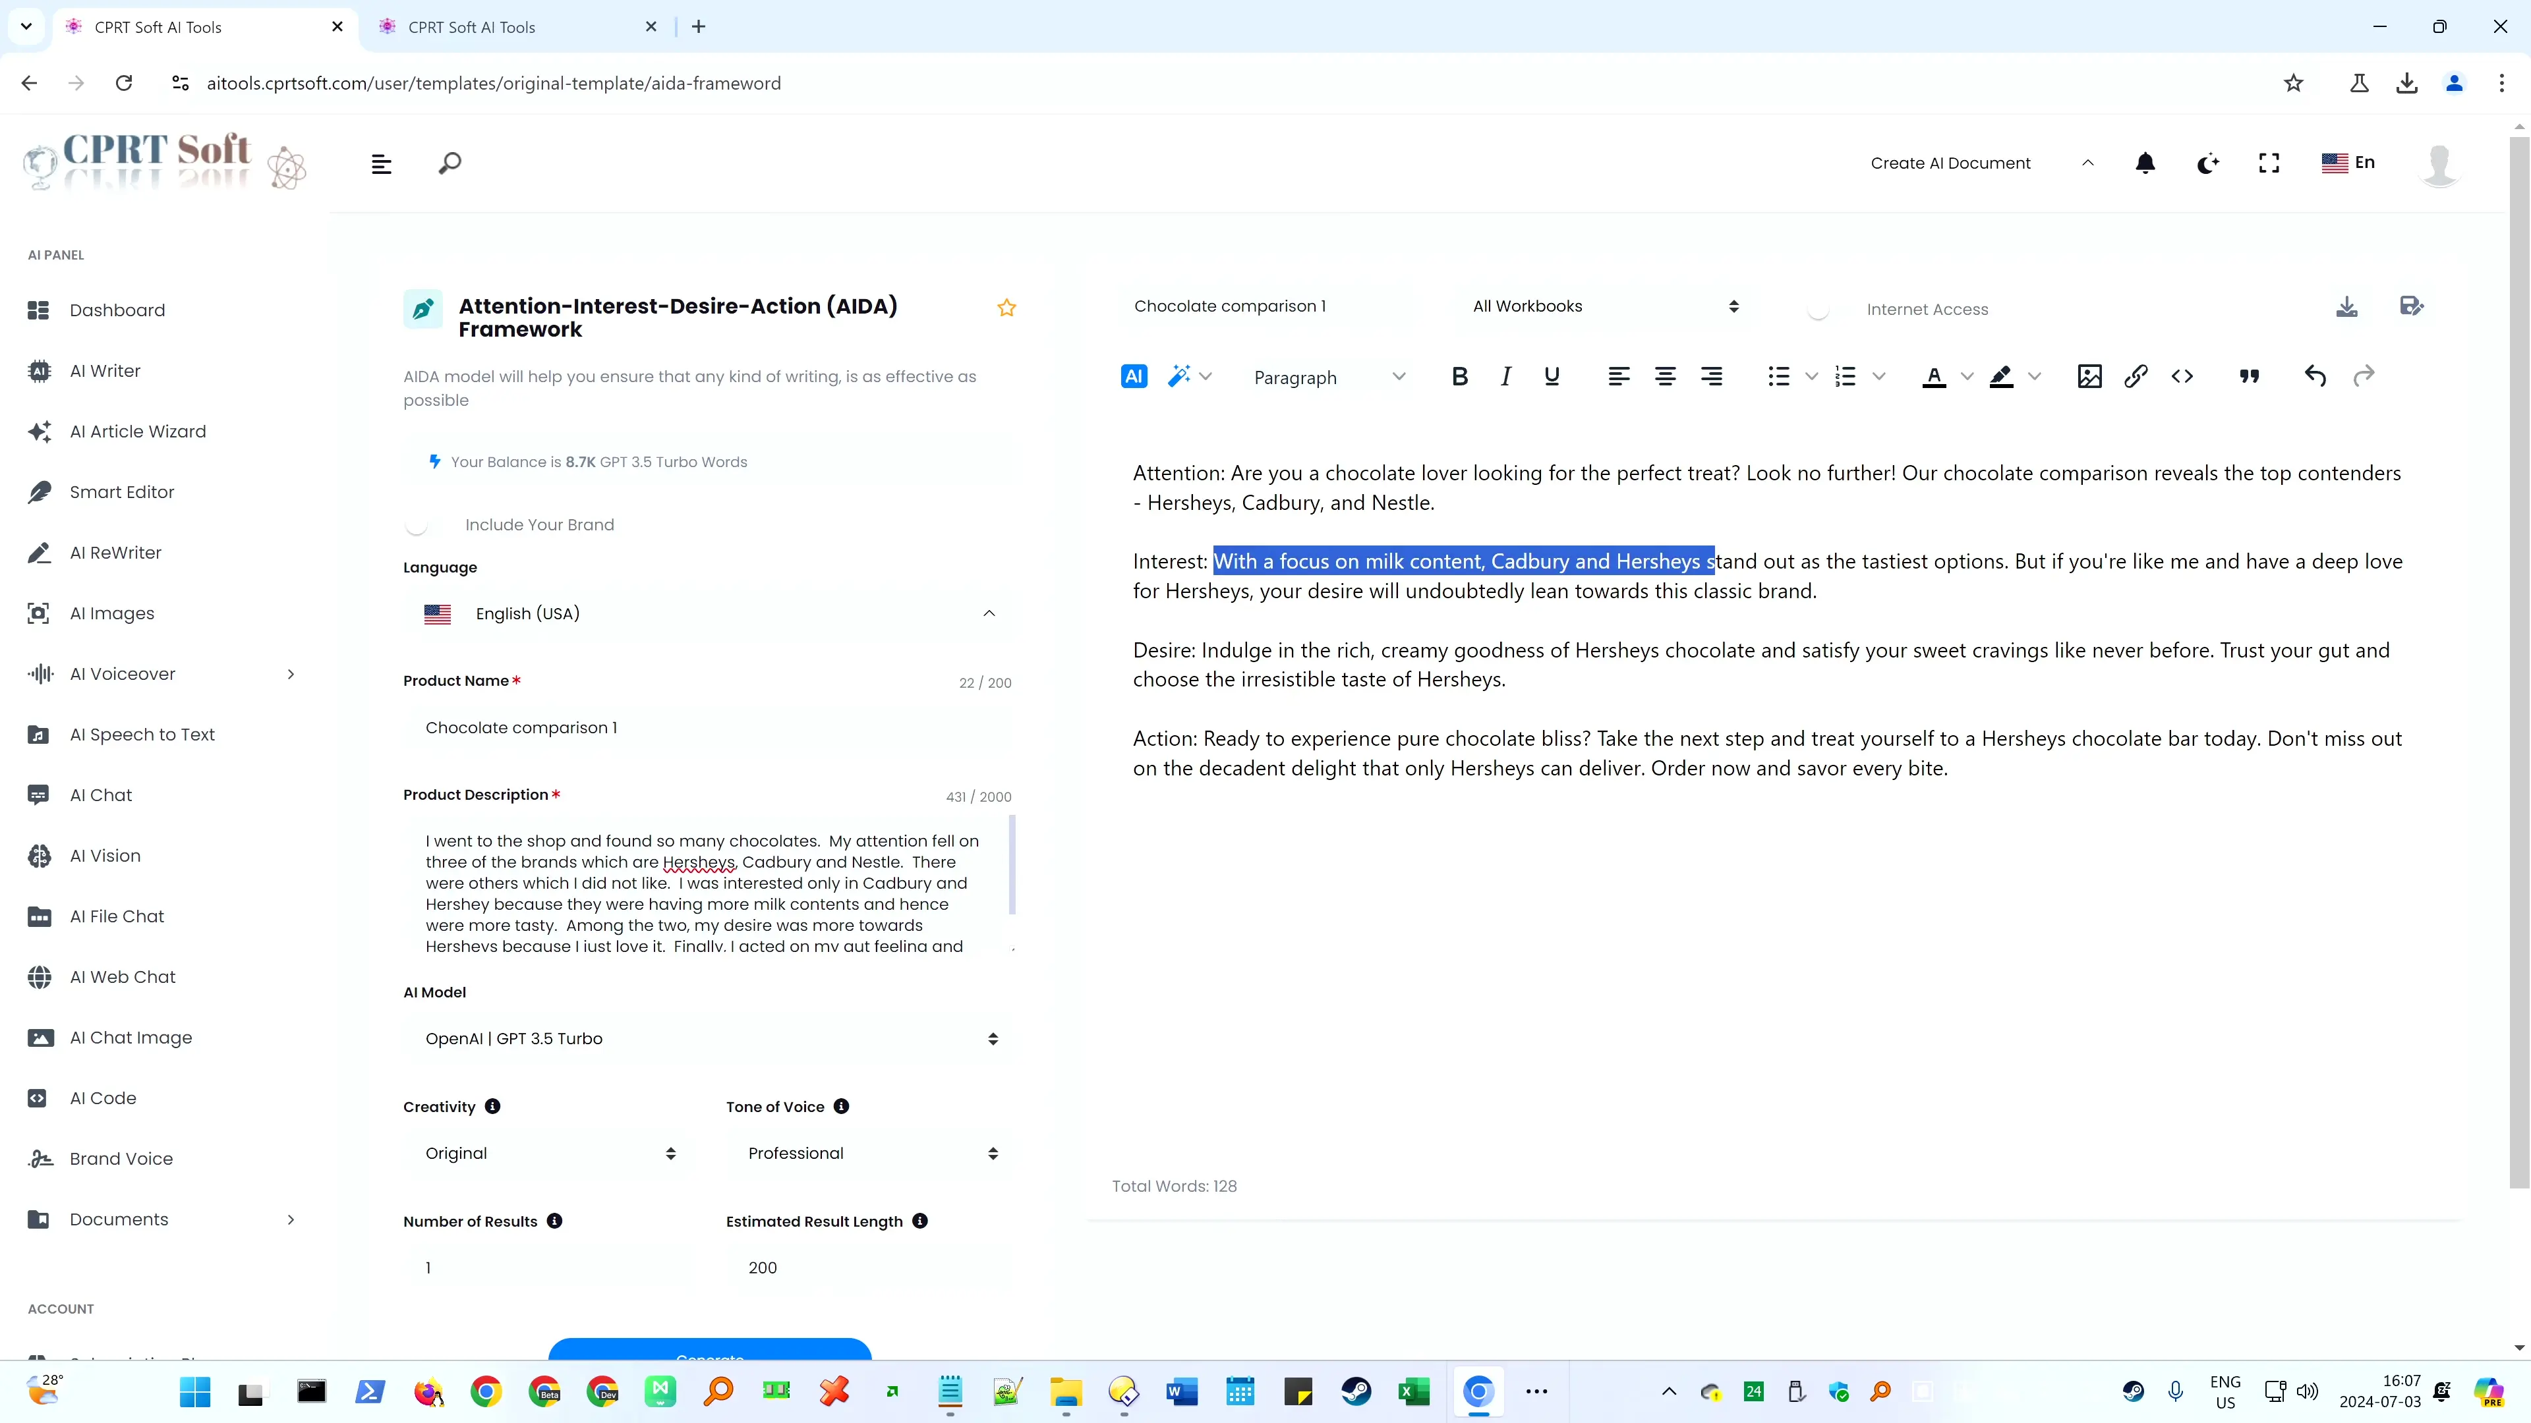This screenshot has height=1423, width=2531.
Task: Open Creativity dropdown set to Original
Action: [547, 1153]
